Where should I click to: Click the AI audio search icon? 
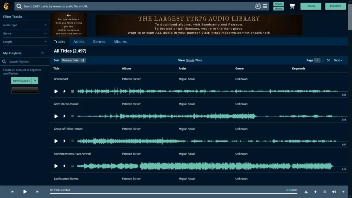click(257, 6)
